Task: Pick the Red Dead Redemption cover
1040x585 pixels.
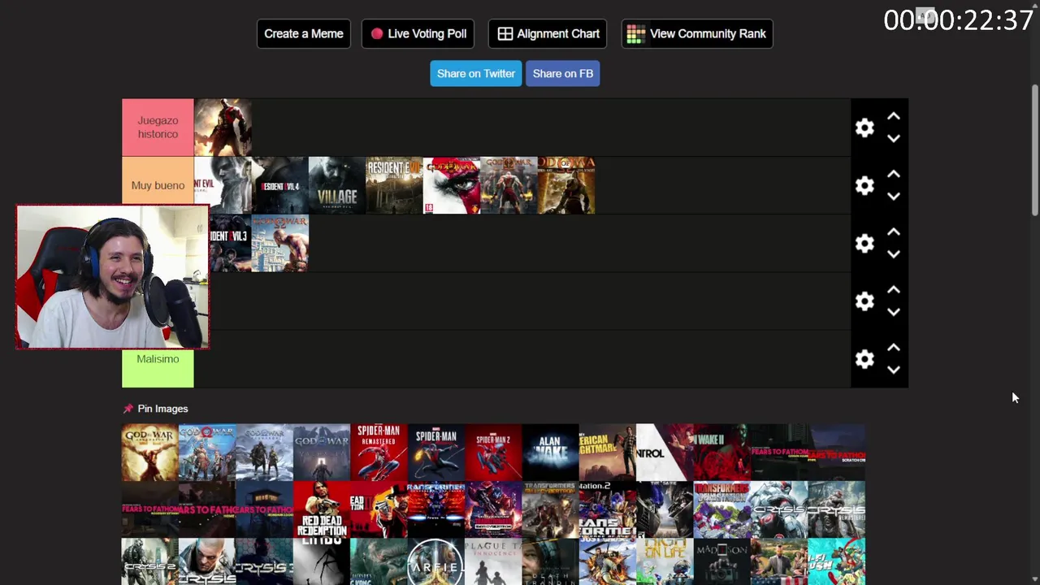Action: [321, 509]
